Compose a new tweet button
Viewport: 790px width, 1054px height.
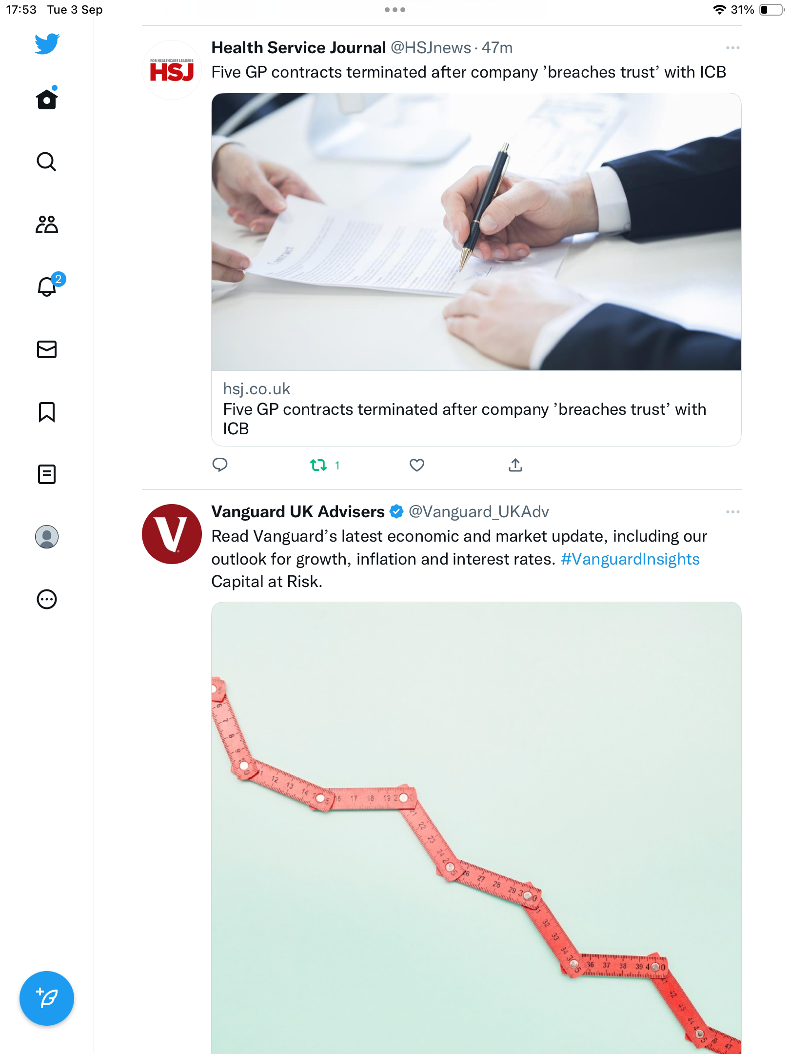[47, 998]
